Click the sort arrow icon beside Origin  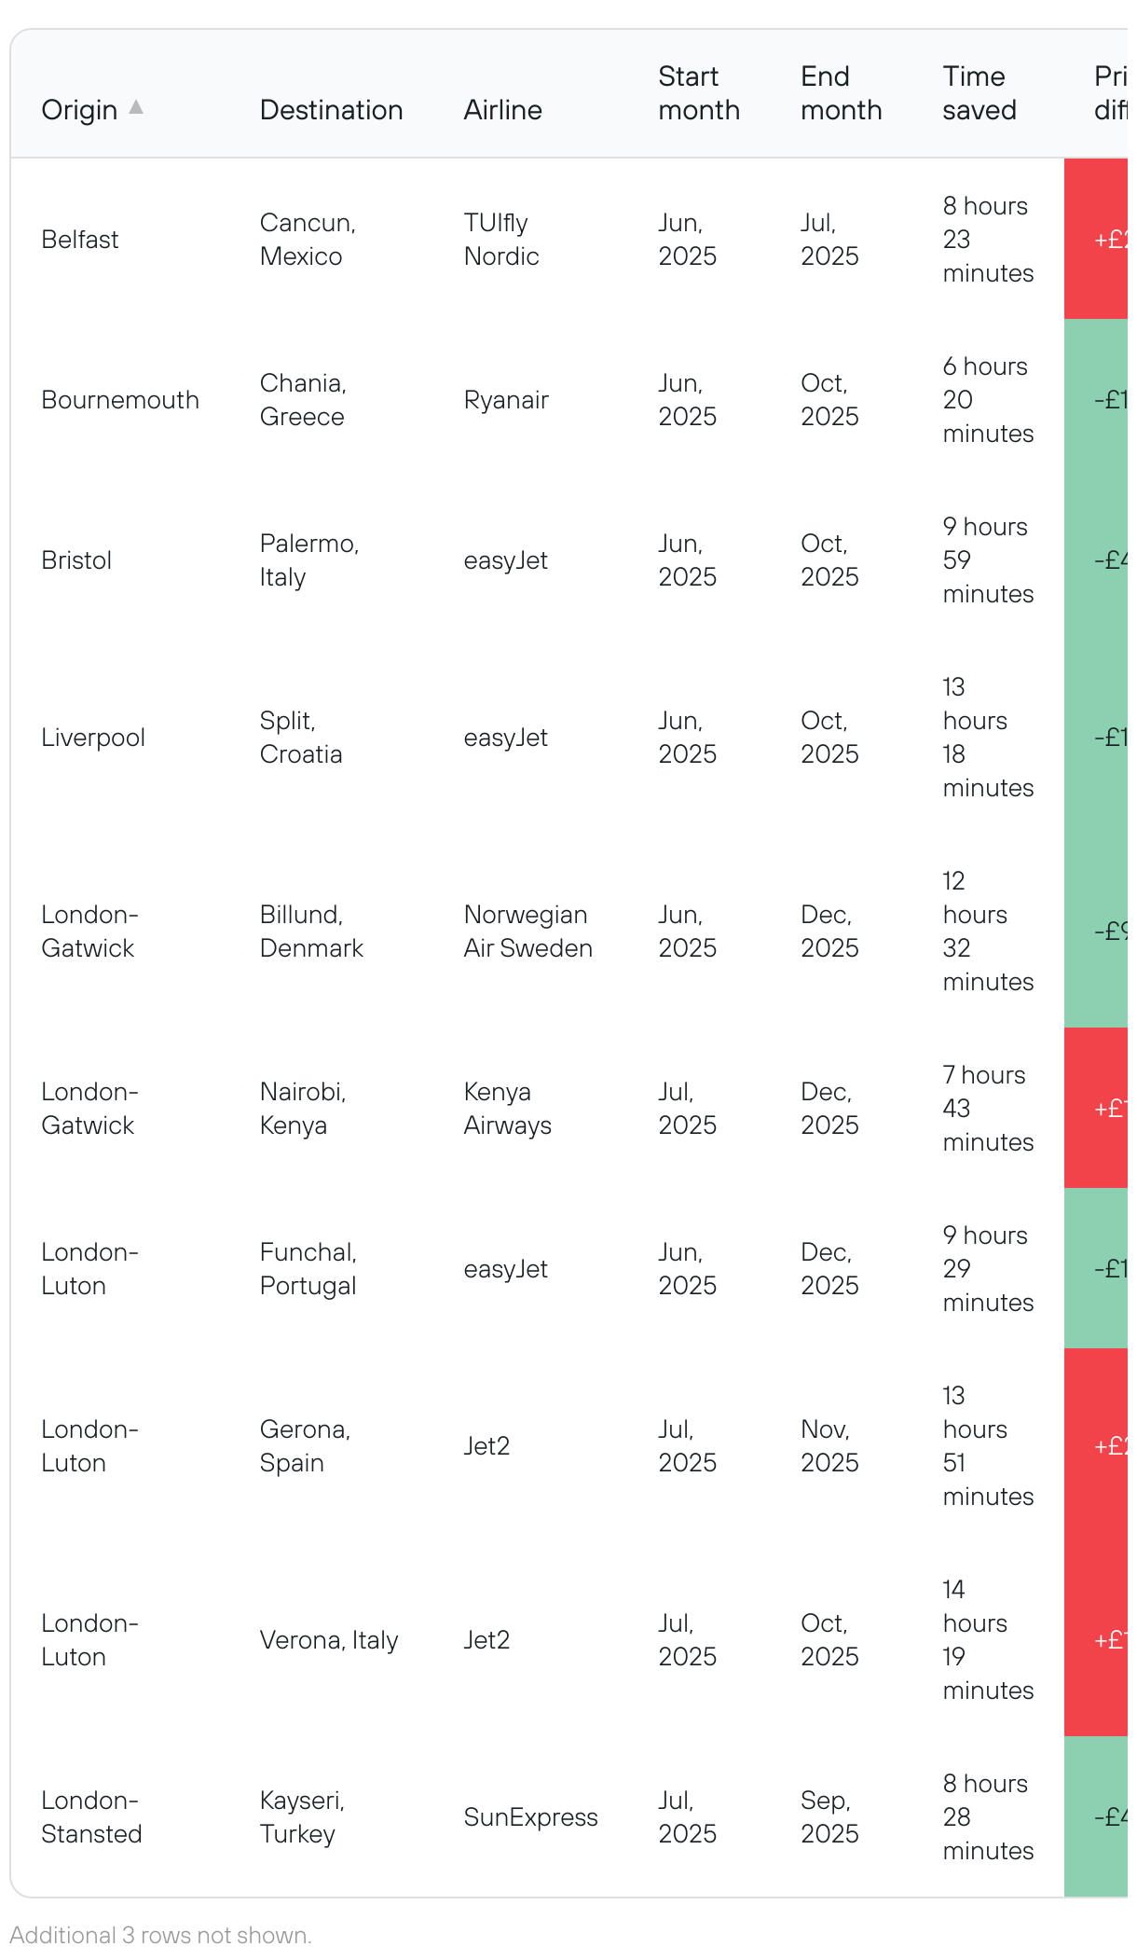(x=136, y=107)
